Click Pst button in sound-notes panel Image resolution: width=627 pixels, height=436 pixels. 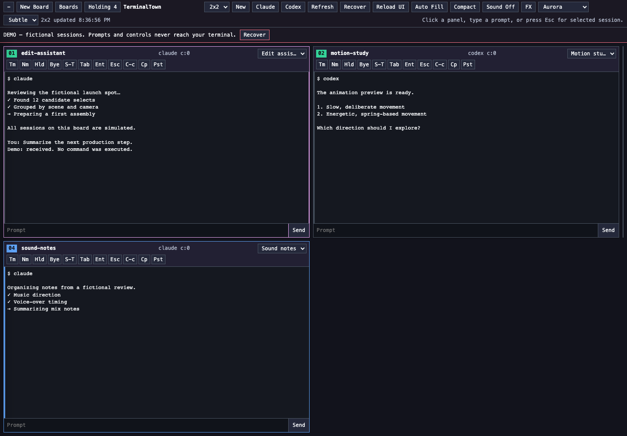[158, 259]
